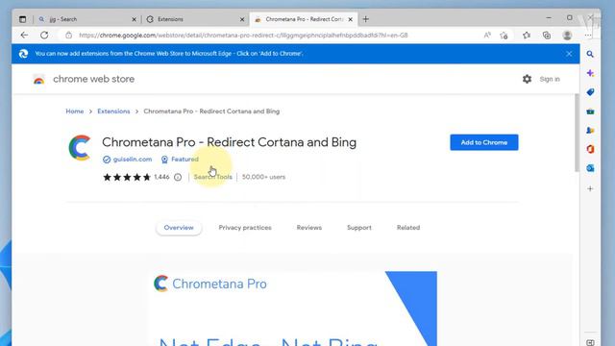Select the Reviews tab

[309, 228]
